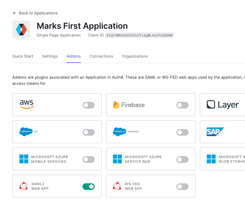The image size is (245, 206).
Task: Click the WS-FED WEB APP label
Action: pos(133,186)
